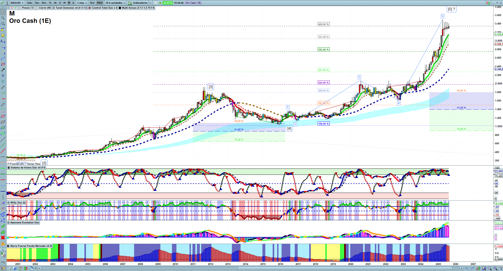
Task: Click the zoom in magnifier at bottom right
Action: [x=495, y=268]
